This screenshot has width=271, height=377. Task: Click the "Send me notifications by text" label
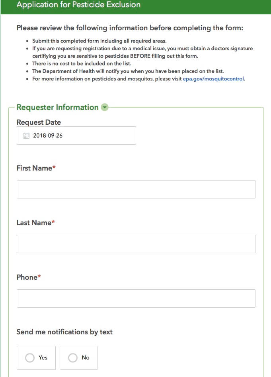point(64,332)
